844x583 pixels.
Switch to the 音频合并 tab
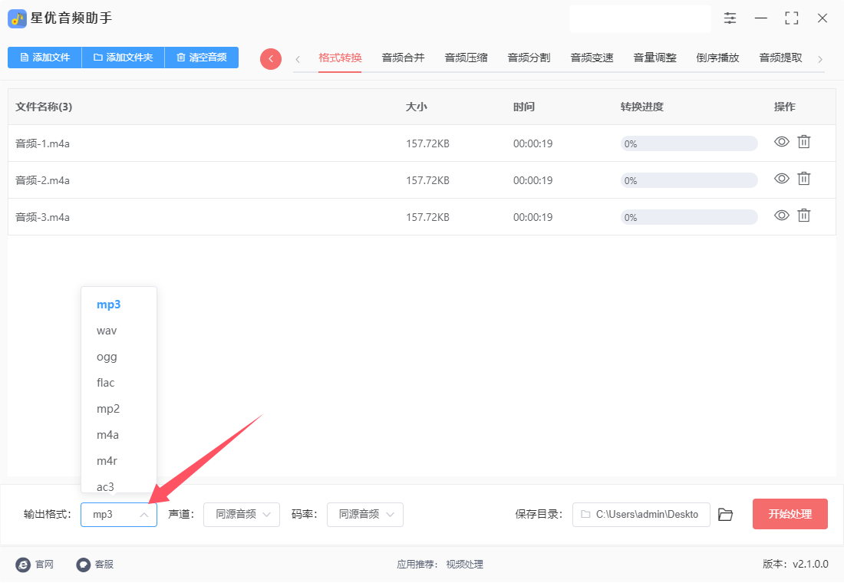coord(403,58)
